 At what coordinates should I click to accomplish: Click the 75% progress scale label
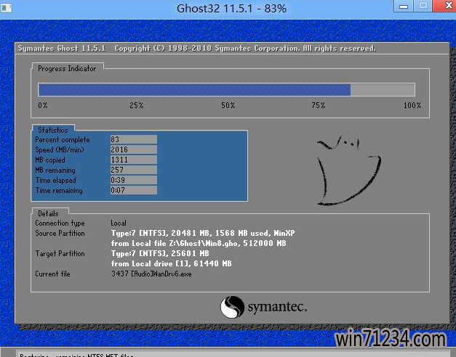coord(318,105)
